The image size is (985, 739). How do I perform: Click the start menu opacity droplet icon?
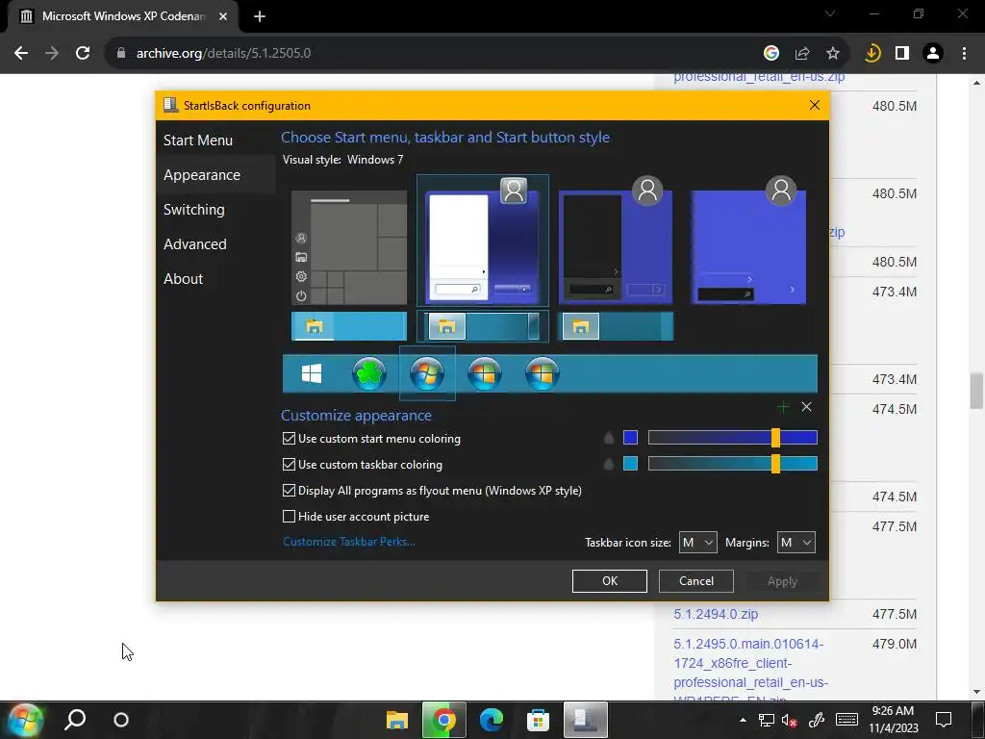click(x=609, y=438)
